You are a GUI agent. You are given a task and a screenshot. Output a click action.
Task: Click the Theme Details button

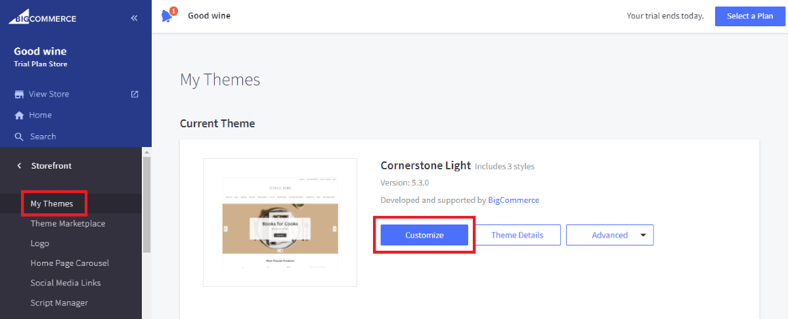517,235
